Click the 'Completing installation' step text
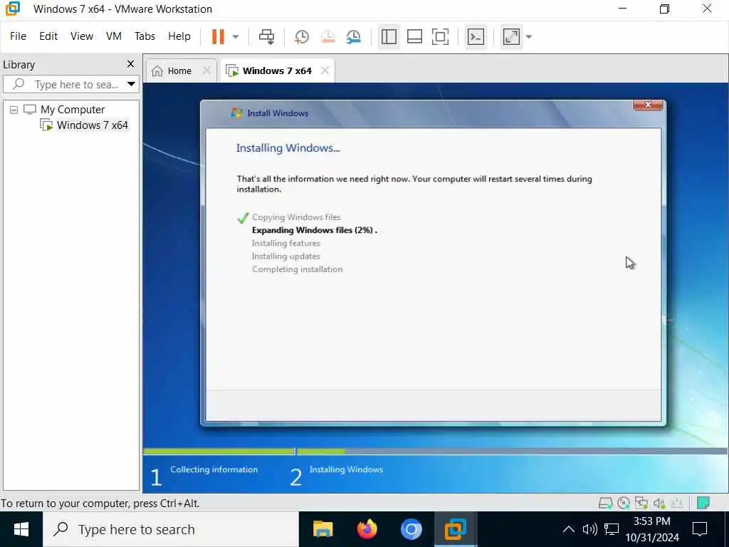Image resolution: width=729 pixels, height=547 pixels. [297, 269]
